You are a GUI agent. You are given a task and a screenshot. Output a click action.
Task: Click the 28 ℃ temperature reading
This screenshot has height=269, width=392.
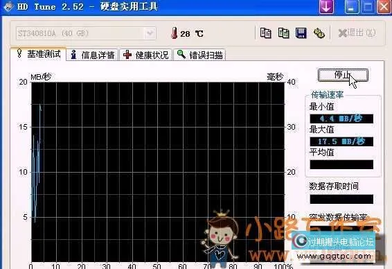[192, 34]
